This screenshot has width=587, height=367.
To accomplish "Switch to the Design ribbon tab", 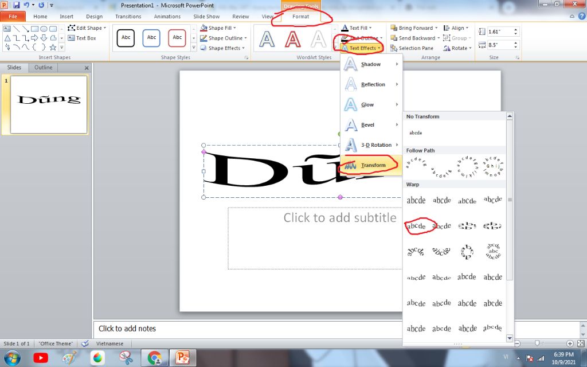I will (94, 17).
